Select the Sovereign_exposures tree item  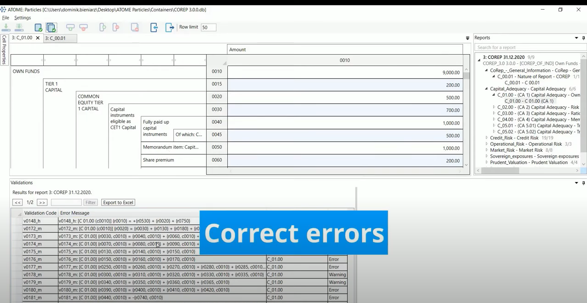[x=534, y=156]
